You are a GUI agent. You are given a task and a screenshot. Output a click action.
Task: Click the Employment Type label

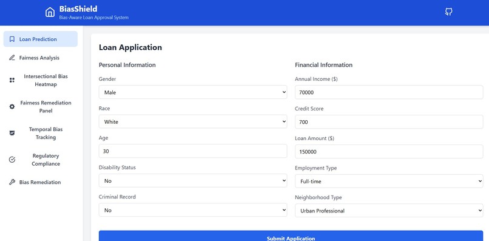pyautogui.click(x=316, y=168)
